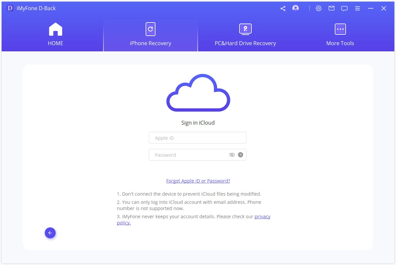Viewport: 396px width, 265px height.
Task: Toggle password visibility eye icon
Action: (232, 155)
